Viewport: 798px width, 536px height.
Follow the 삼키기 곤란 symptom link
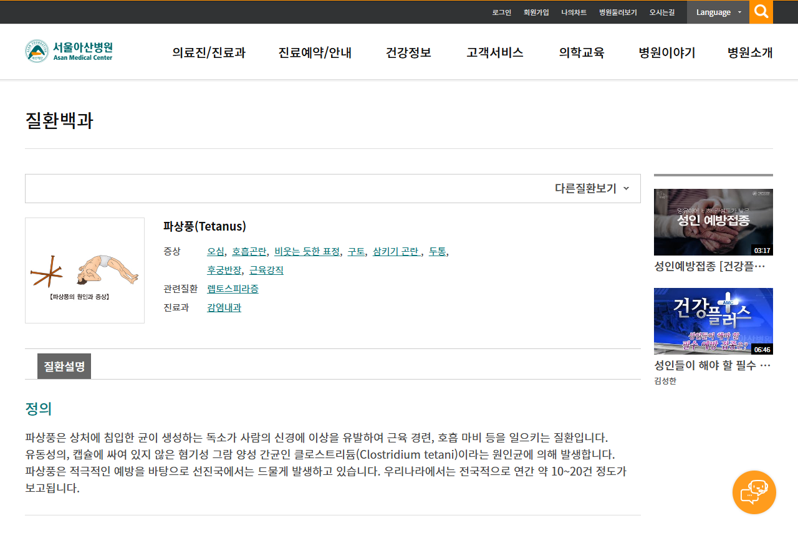(397, 251)
